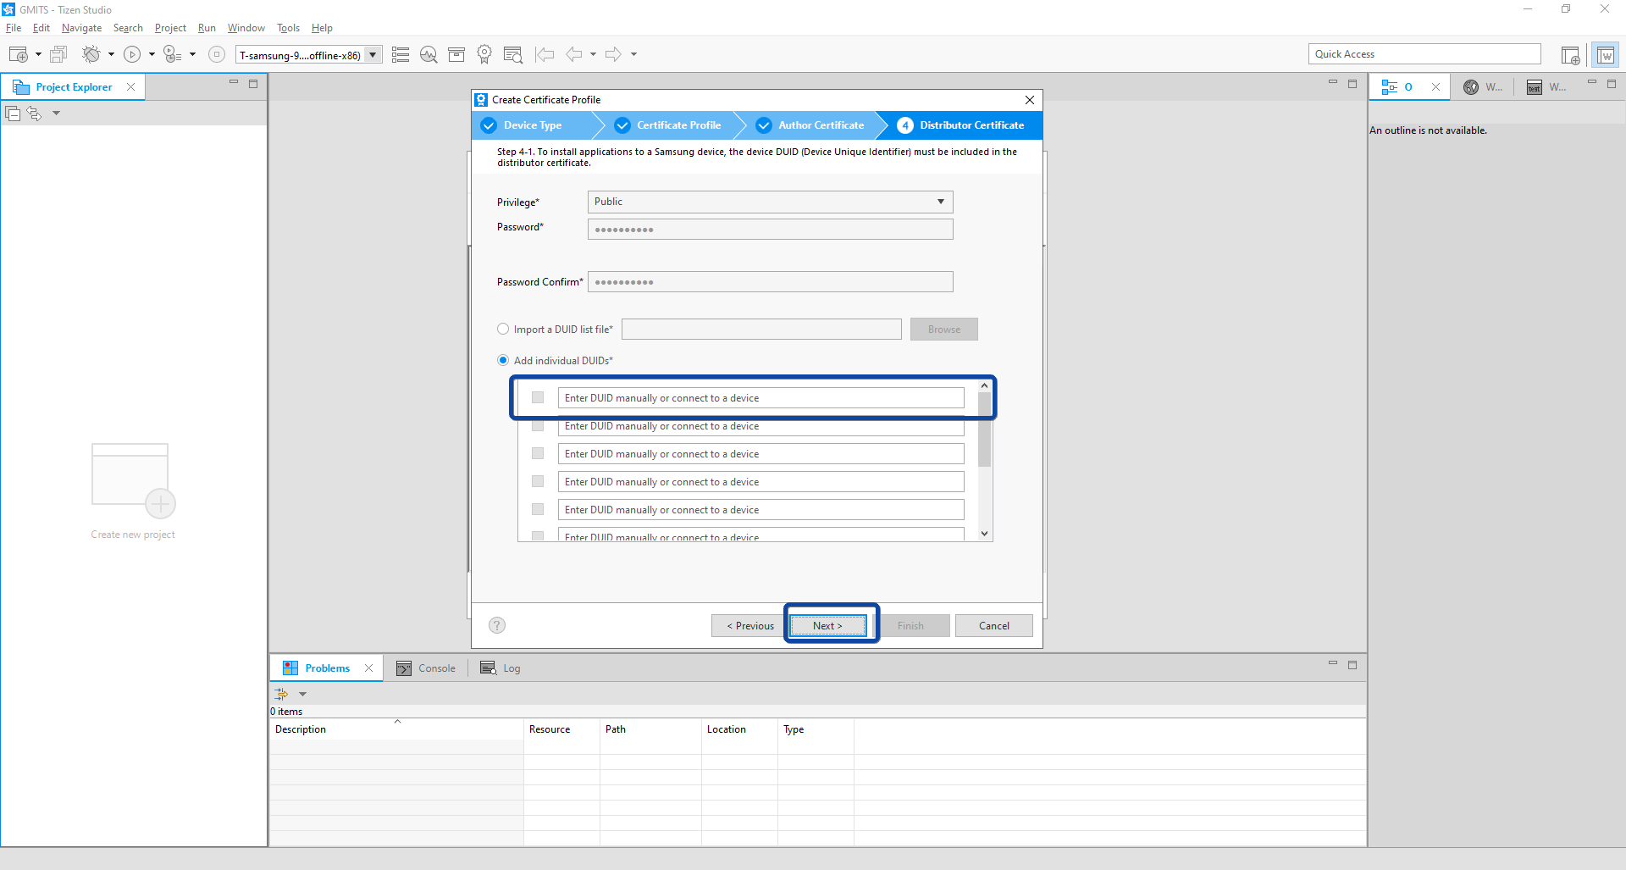The height and width of the screenshot is (870, 1626).
Task: Click DUID list scrollbar down arrow
Action: point(984,534)
